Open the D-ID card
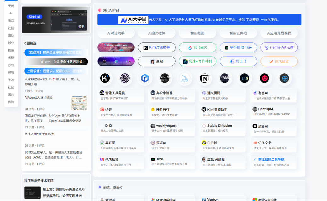 [121, 128]
